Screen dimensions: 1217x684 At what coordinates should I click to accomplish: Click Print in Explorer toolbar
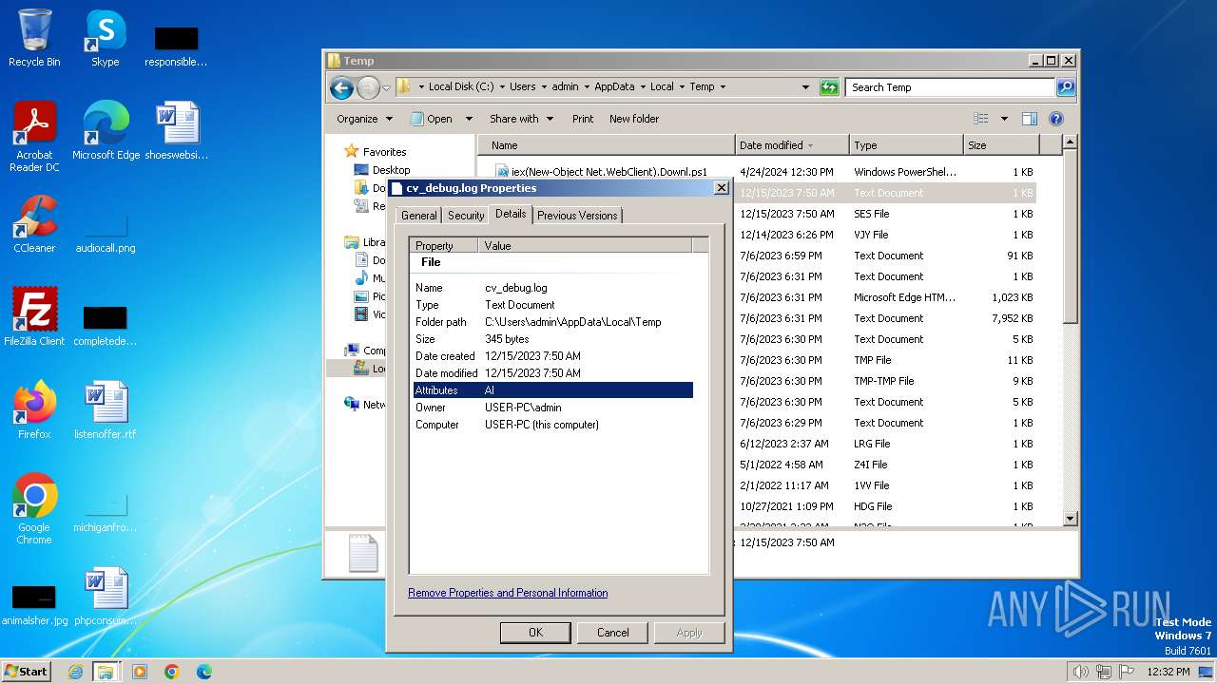(583, 119)
